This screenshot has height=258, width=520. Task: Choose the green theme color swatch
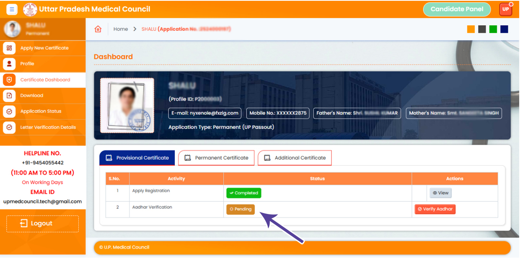click(x=493, y=29)
